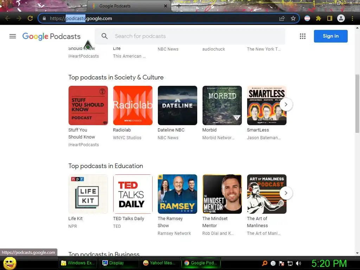
Task: Reload the page with refresh icon
Action: pos(30,18)
